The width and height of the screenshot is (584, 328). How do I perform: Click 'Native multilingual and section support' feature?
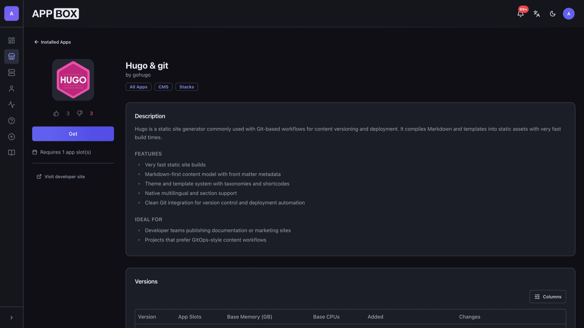[x=191, y=193]
